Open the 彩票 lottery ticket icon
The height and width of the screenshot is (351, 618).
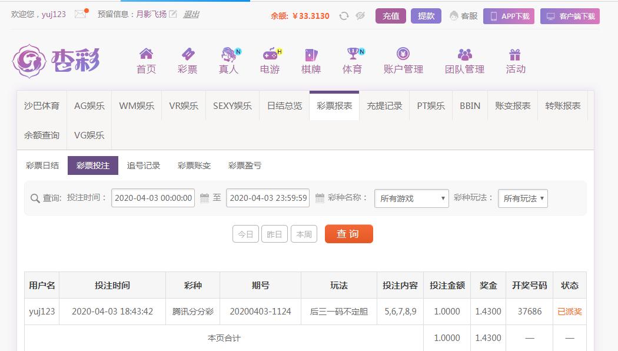click(x=187, y=55)
